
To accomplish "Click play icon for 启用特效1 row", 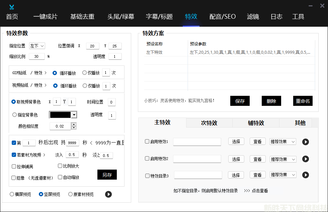I will point(305,142).
